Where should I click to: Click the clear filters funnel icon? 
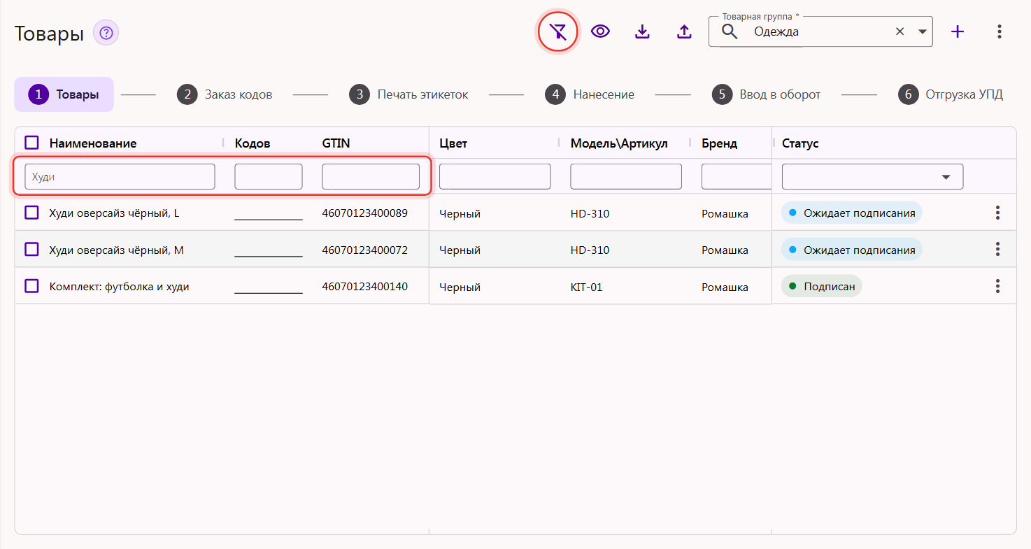(x=557, y=31)
